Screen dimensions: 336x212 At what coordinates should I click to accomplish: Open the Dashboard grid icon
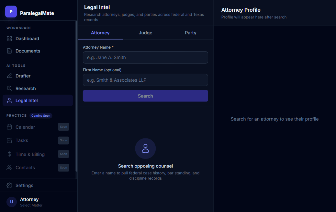[9, 39]
